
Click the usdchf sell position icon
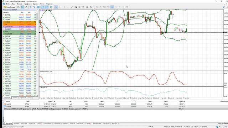(x=5, y=104)
